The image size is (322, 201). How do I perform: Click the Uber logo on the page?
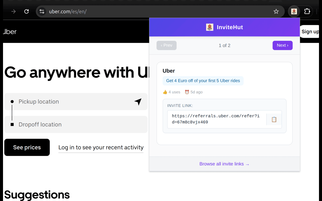(10, 32)
